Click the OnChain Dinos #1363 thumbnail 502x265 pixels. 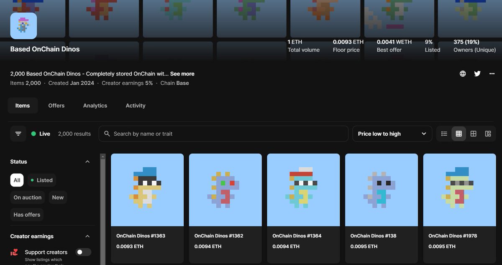[x=147, y=190]
